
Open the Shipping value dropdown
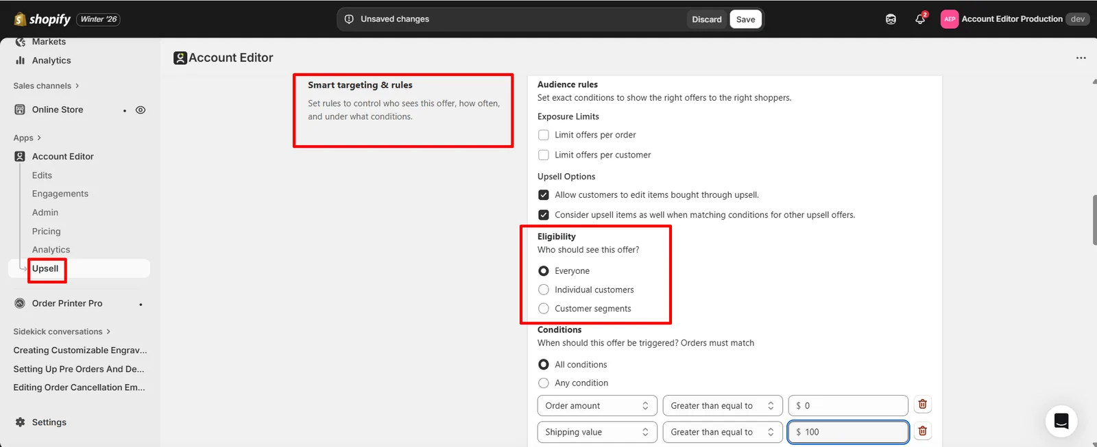tap(597, 432)
